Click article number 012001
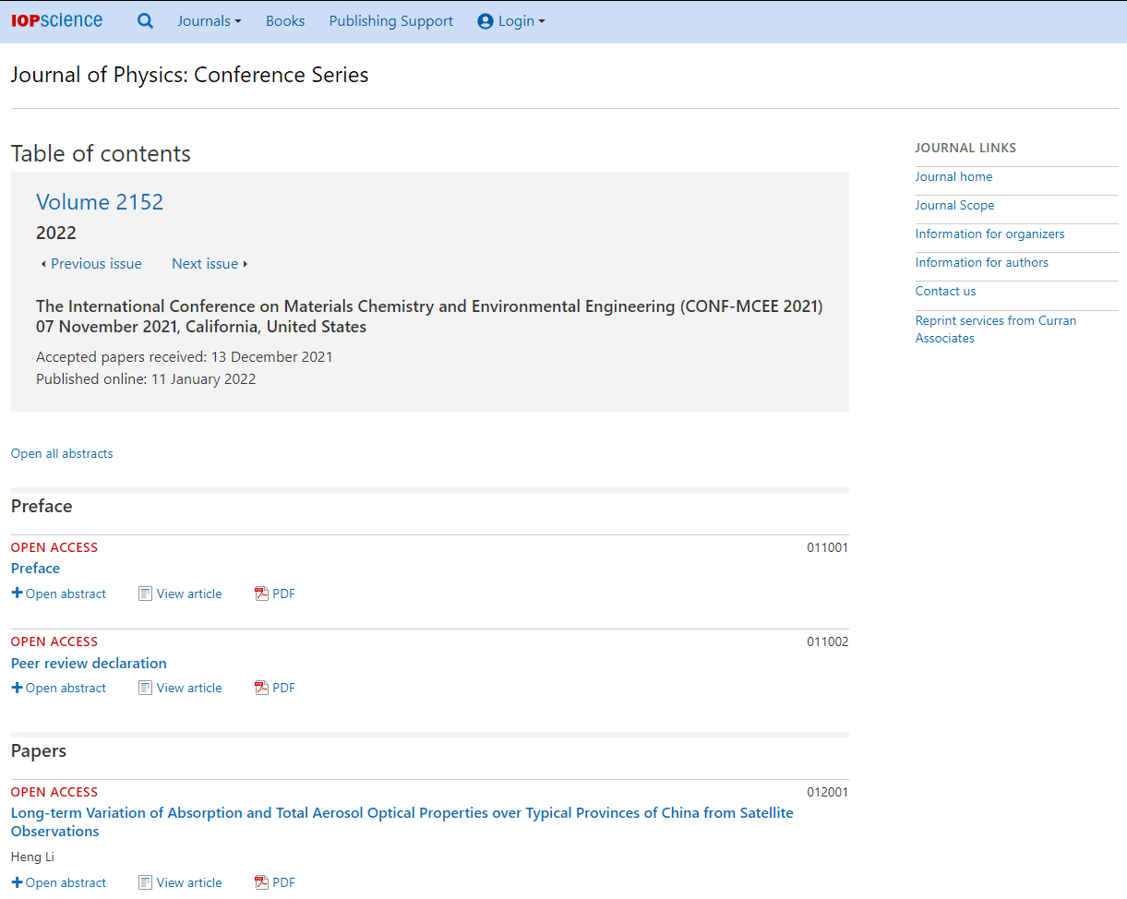The height and width of the screenshot is (899, 1127). click(827, 792)
